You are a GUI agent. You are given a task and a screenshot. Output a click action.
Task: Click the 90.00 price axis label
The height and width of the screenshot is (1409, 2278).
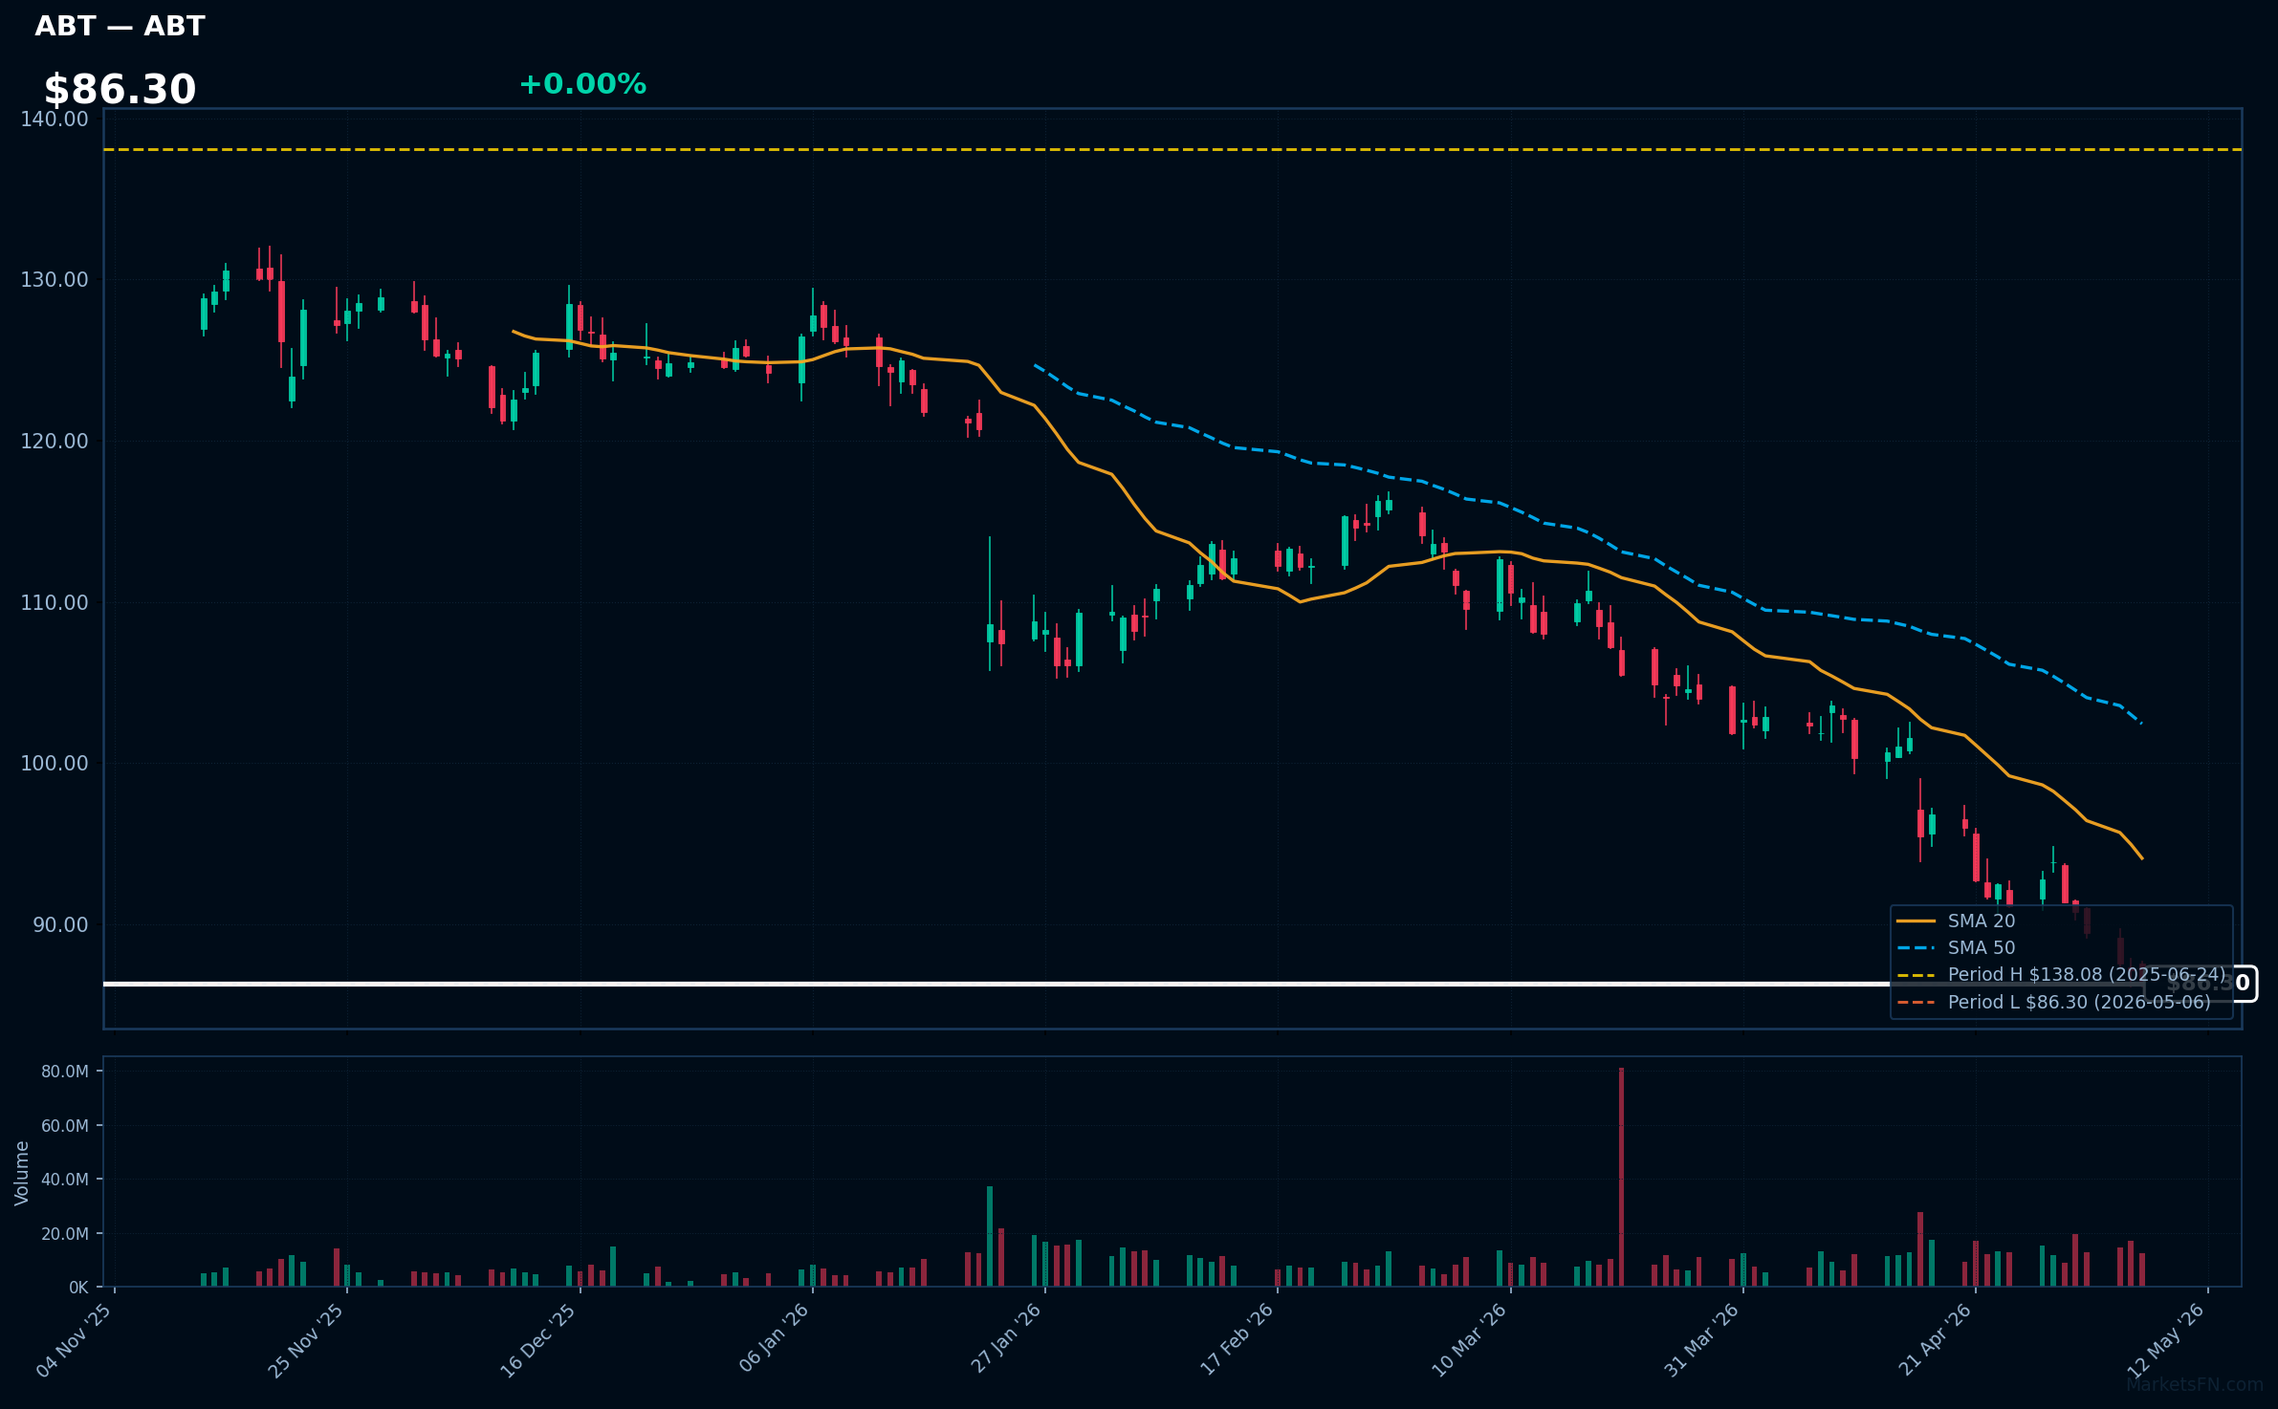pos(60,925)
